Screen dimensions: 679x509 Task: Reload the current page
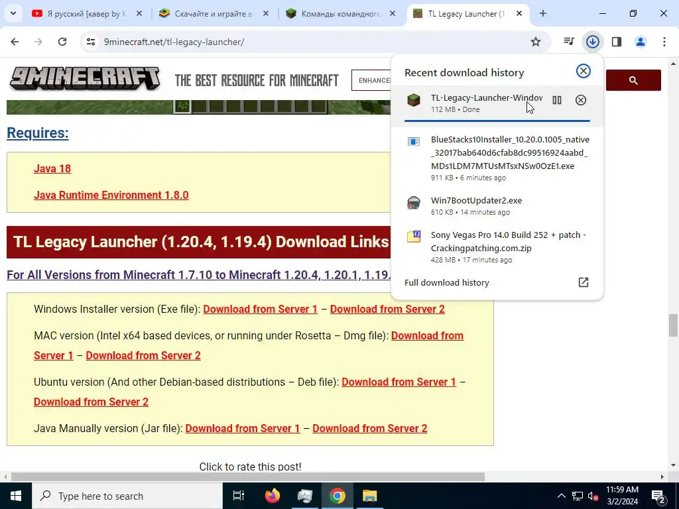coord(62,42)
